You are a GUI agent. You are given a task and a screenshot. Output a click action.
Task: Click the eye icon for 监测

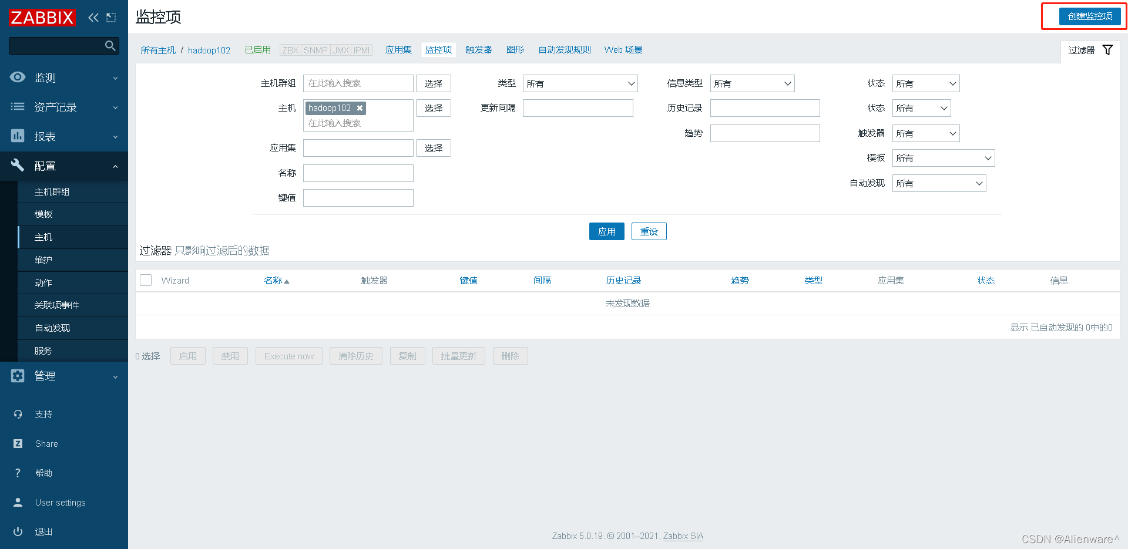(x=18, y=77)
